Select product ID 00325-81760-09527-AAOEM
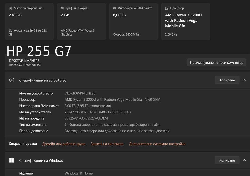Image resolution: width=250 pixels, height=176 pixels. coord(86,118)
